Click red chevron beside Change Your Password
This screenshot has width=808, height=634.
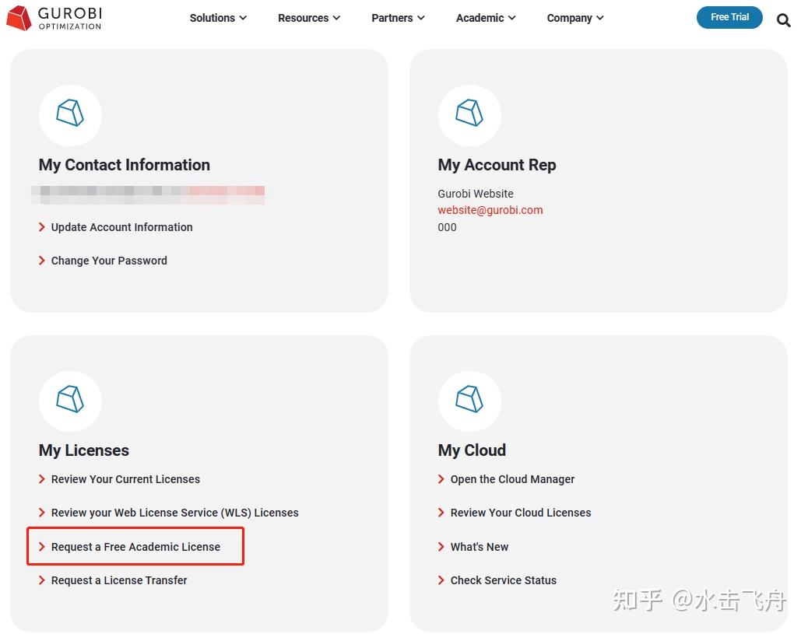click(42, 261)
